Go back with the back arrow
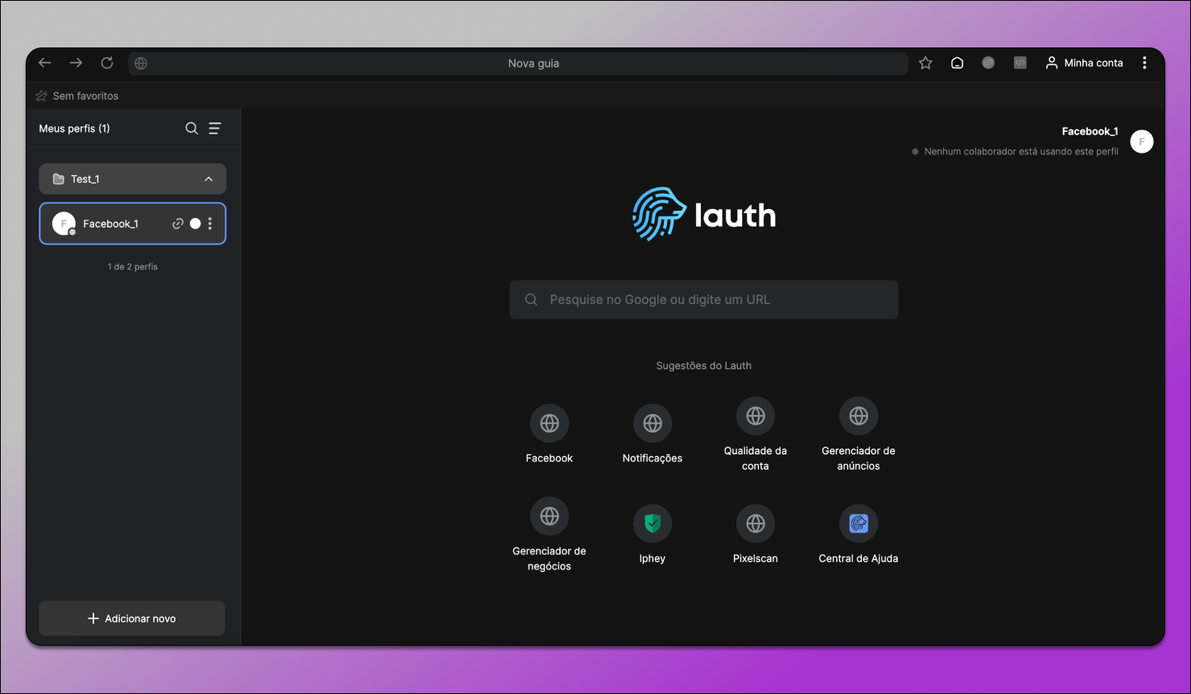Screen dimensions: 1191x694 [x=45, y=63]
